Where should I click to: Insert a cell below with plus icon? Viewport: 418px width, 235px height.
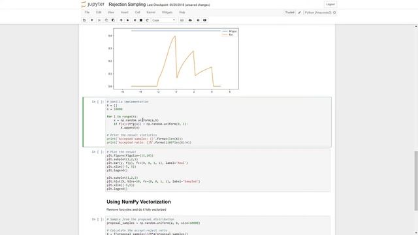pyautogui.click(x=92, y=20)
